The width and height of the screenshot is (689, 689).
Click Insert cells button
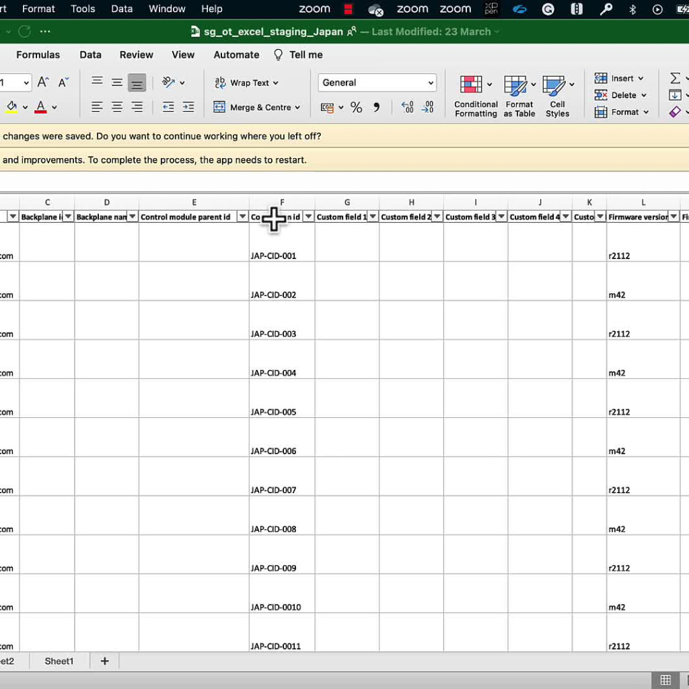pos(619,78)
